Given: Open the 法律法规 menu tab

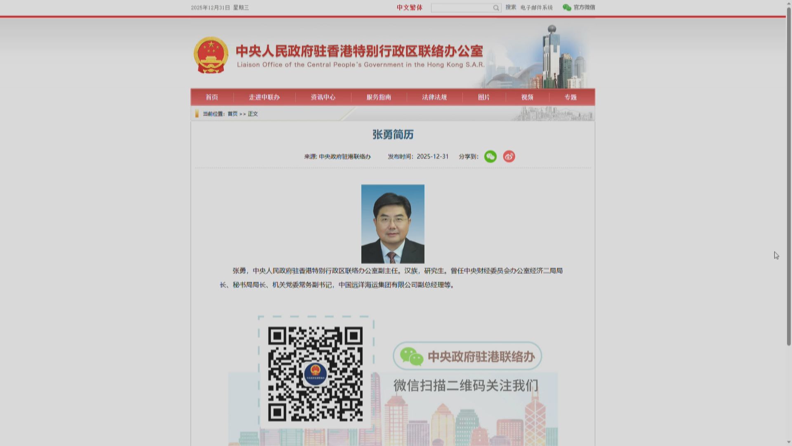Looking at the screenshot, I should (x=434, y=97).
